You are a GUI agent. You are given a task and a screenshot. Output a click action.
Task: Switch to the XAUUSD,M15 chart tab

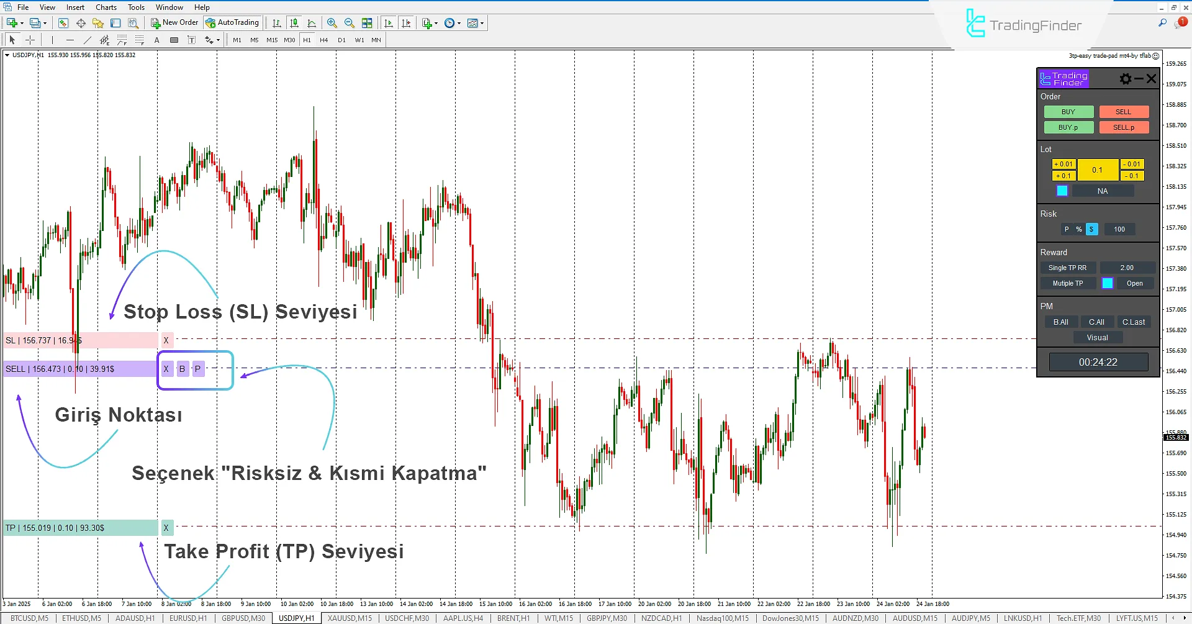(x=350, y=618)
